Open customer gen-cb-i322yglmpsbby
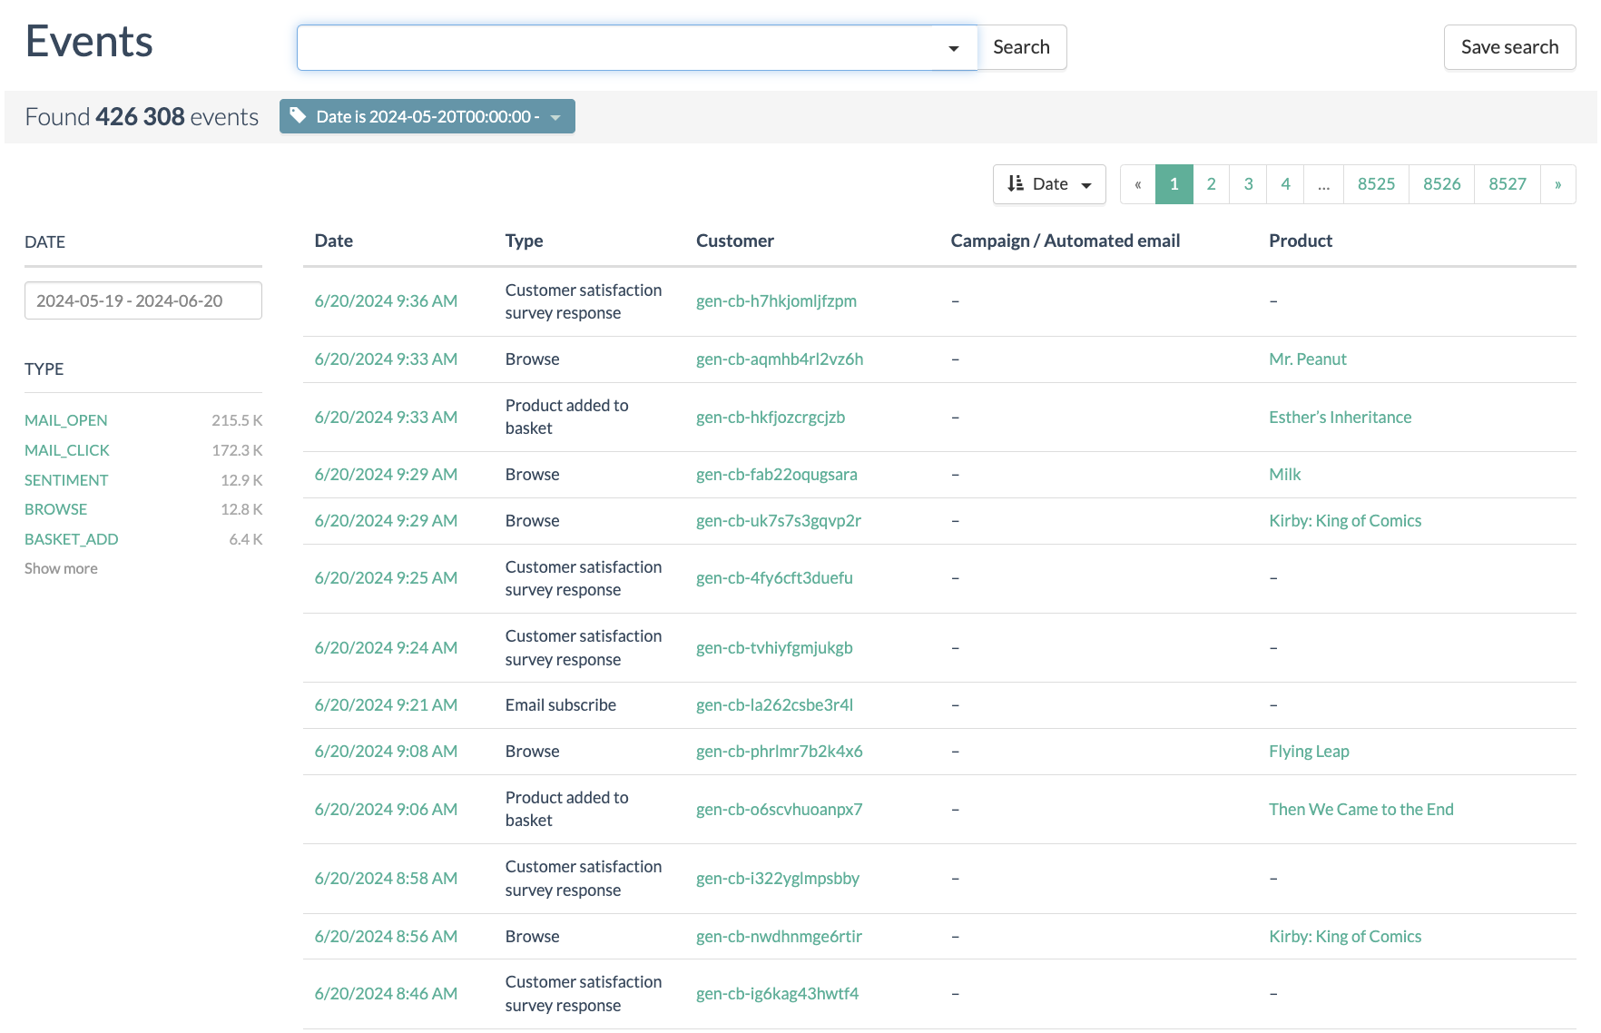The image size is (1601, 1033). 778,879
